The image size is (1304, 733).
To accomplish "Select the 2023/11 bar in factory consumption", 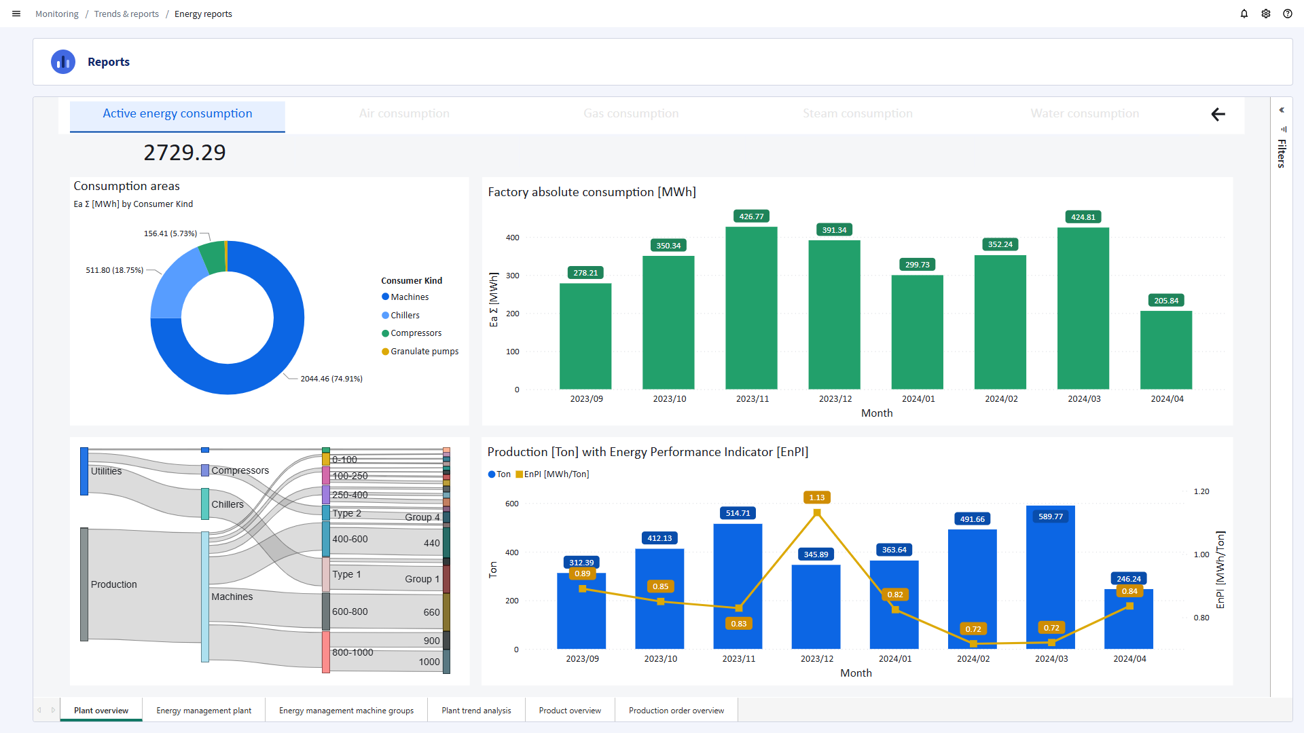I will point(751,308).
